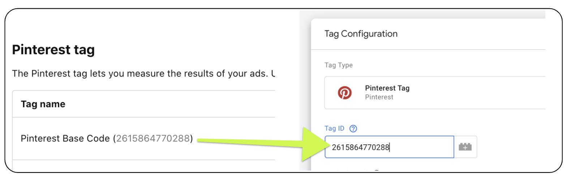
Task: Select the "Tag name" column header
Action: pos(43,104)
